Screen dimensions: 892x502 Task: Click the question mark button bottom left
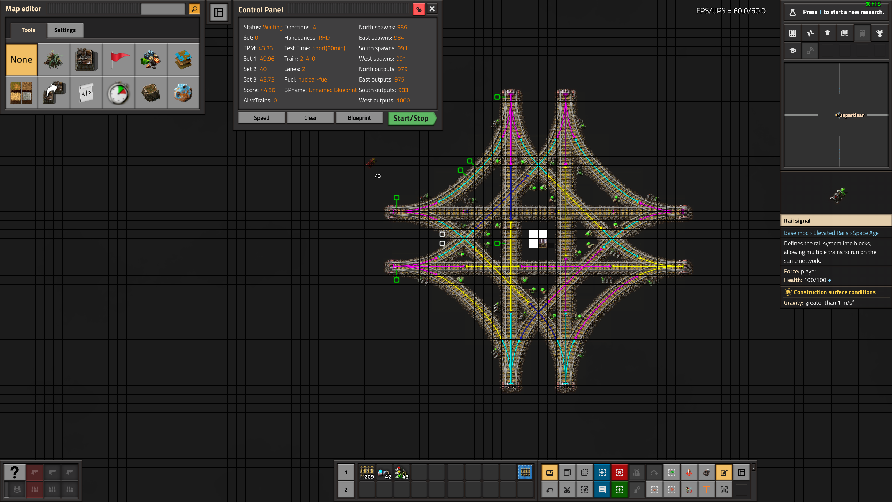coord(15,472)
